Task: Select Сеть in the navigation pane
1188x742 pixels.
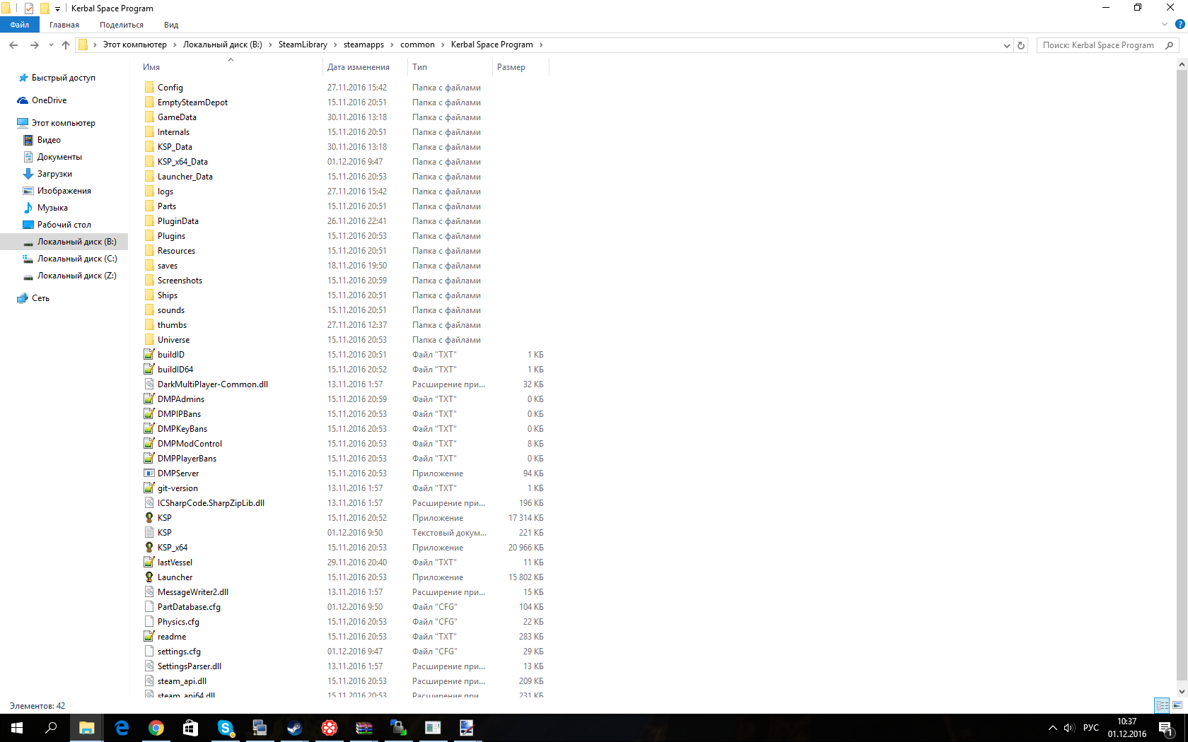Action: (40, 298)
